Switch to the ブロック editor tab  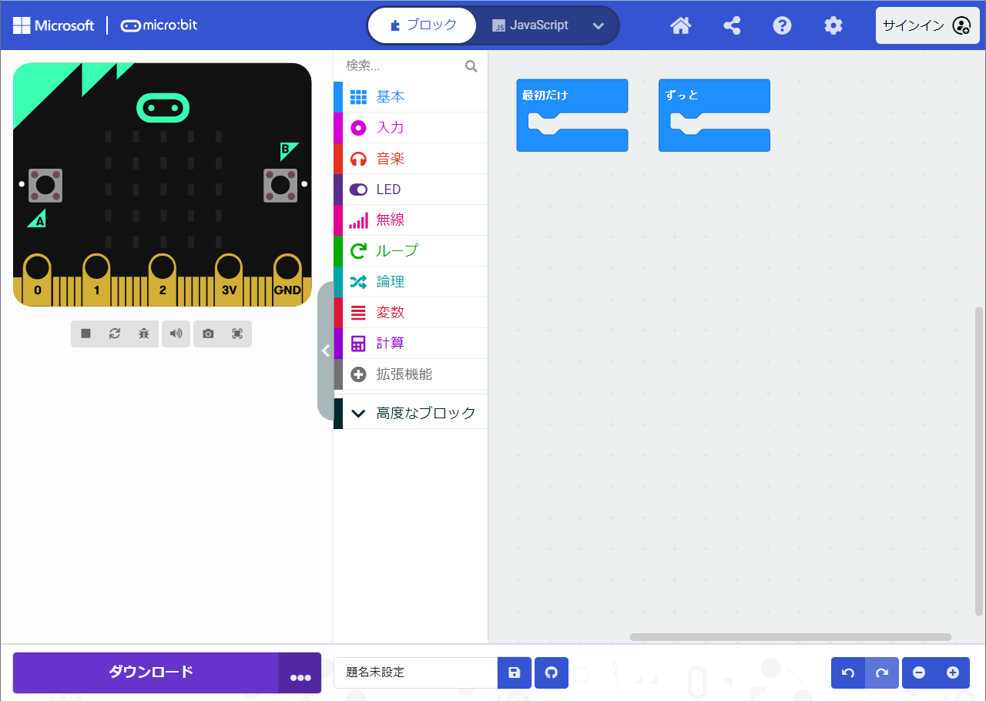pyautogui.click(x=422, y=25)
